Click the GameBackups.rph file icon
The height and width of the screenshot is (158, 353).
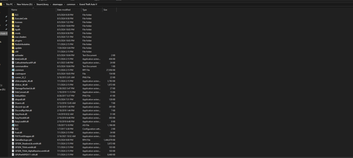click(x=13, y=140)
